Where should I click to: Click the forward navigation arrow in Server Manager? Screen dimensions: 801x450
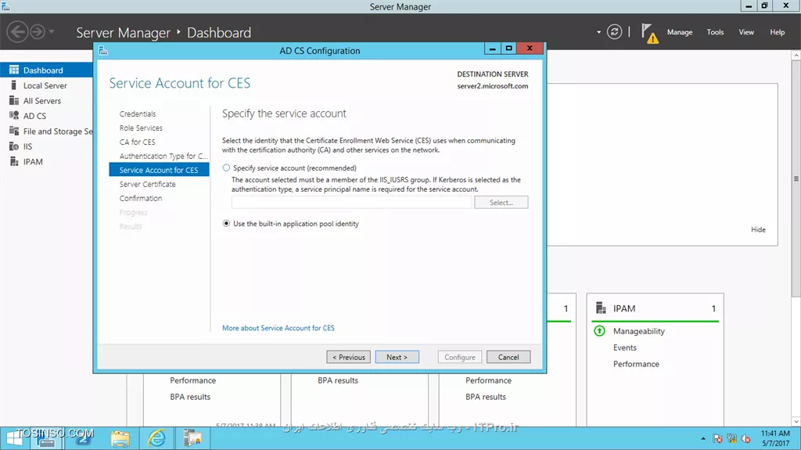tap(38, 32)
